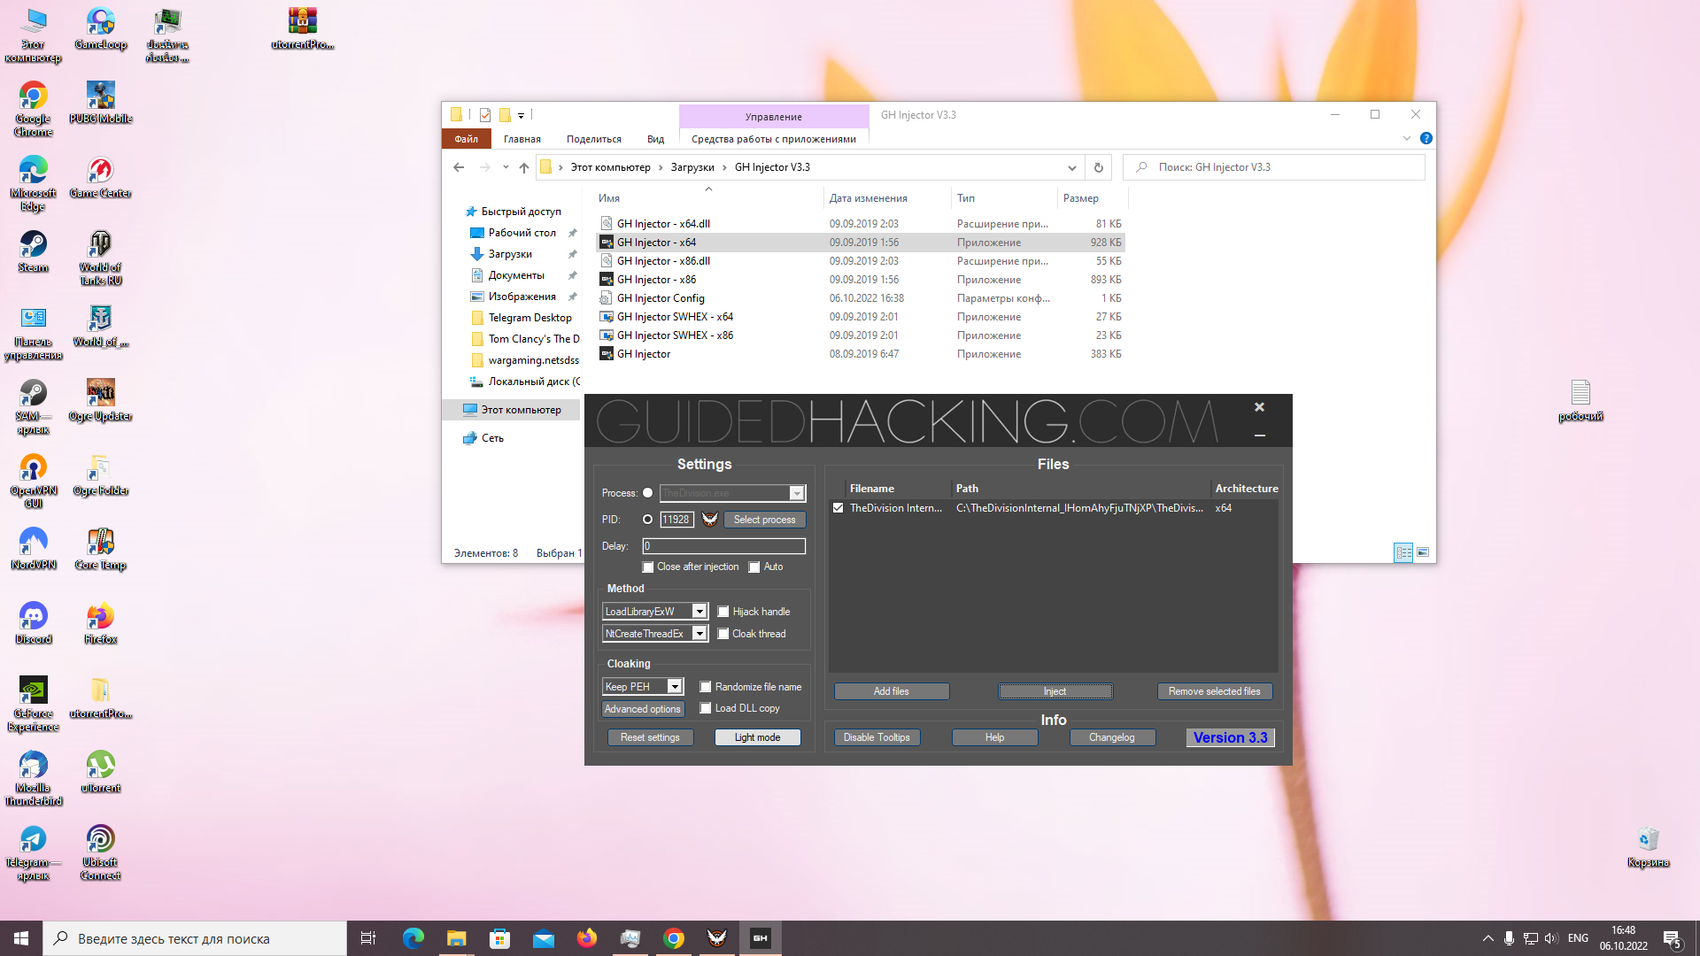1700x956 pixels.
Task: Click the Division game icon beside PID field
Action: (x=710, y=520)
